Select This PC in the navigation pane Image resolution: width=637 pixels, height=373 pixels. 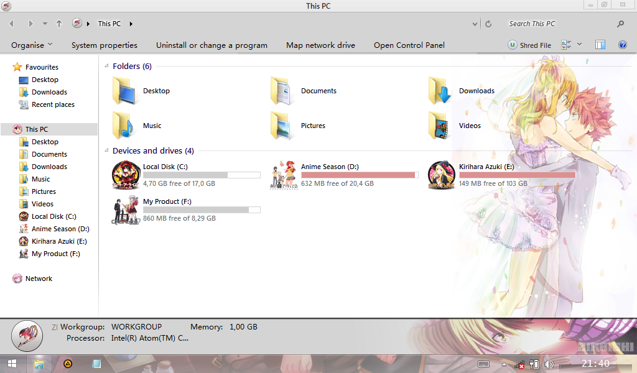(49, 129)
